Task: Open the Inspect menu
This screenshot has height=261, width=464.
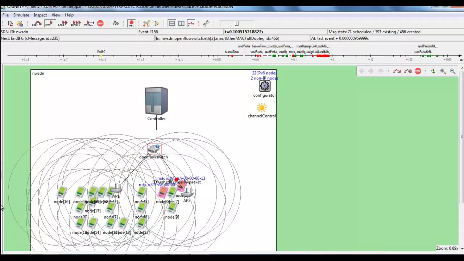Action: pos(40,15)
